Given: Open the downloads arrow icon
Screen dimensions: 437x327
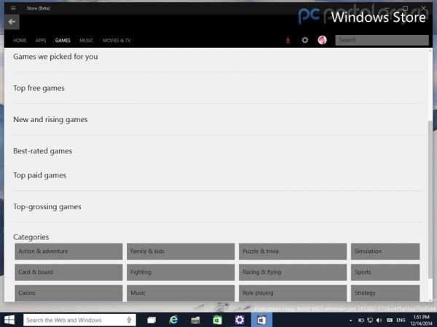Looking at the screenshot, I should coord(288,40).
